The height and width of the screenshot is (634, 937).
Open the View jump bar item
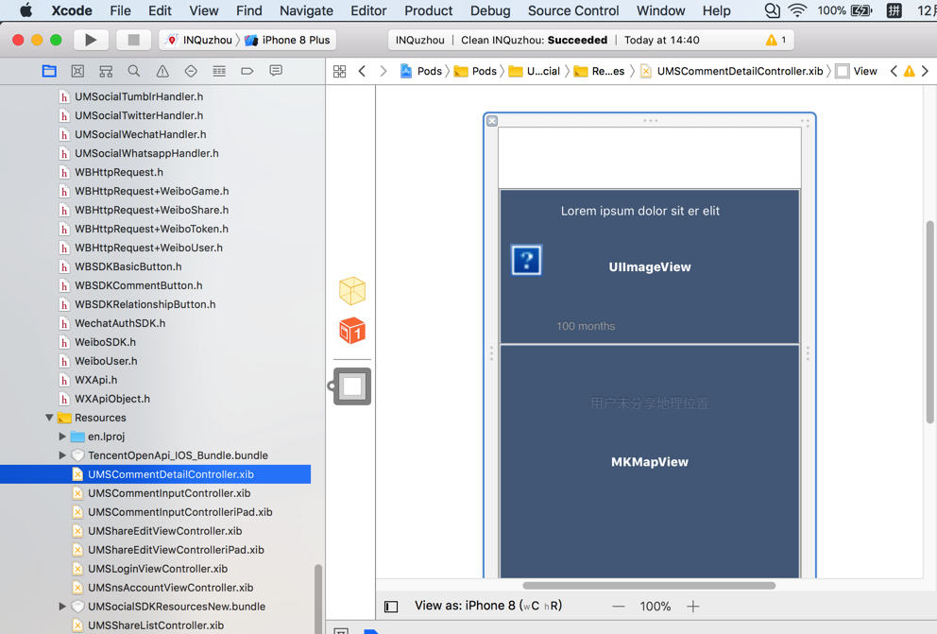point(857,71)
